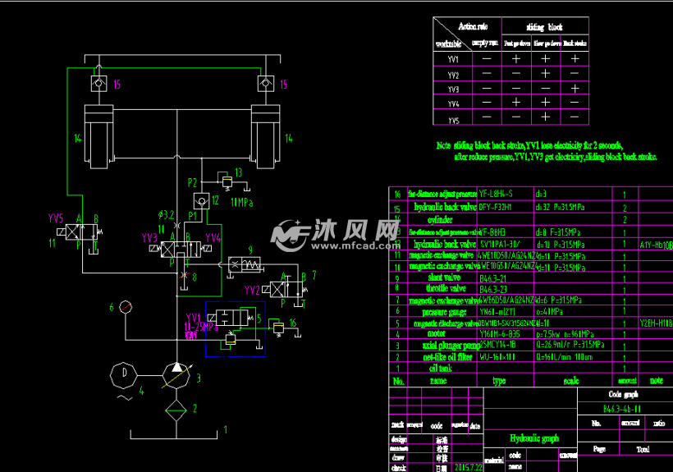Click the YV1 row label in action table
This screenshot has width=673, height=472.
[453, 59]
